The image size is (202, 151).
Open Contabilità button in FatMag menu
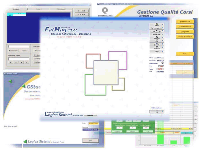(157, 44)
